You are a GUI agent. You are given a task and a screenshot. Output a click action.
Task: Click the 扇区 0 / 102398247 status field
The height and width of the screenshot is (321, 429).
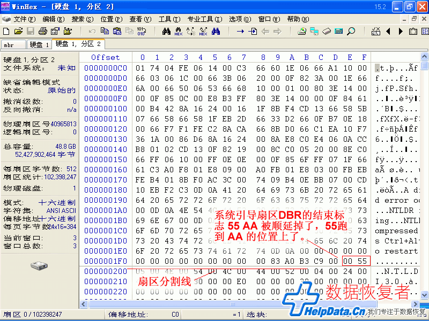point(53,315)
